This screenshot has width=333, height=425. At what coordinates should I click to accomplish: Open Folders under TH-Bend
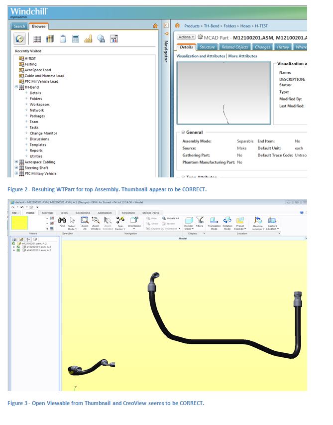coord(36,99)
